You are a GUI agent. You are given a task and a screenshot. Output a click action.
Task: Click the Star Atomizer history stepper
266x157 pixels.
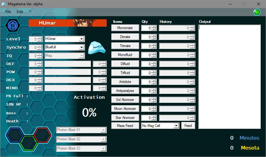[177, 118]
